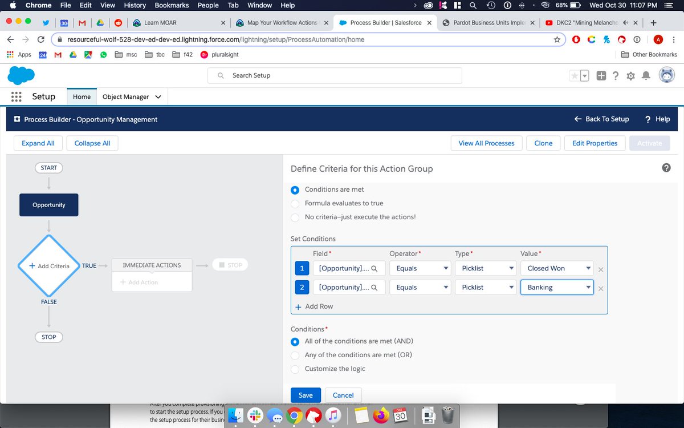Open the Type Picklist dropdown in row 1
684x428 pixels.
click(x=486, y=268)
